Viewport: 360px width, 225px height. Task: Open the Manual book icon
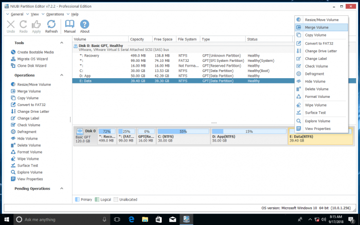[x=70, y=24]
